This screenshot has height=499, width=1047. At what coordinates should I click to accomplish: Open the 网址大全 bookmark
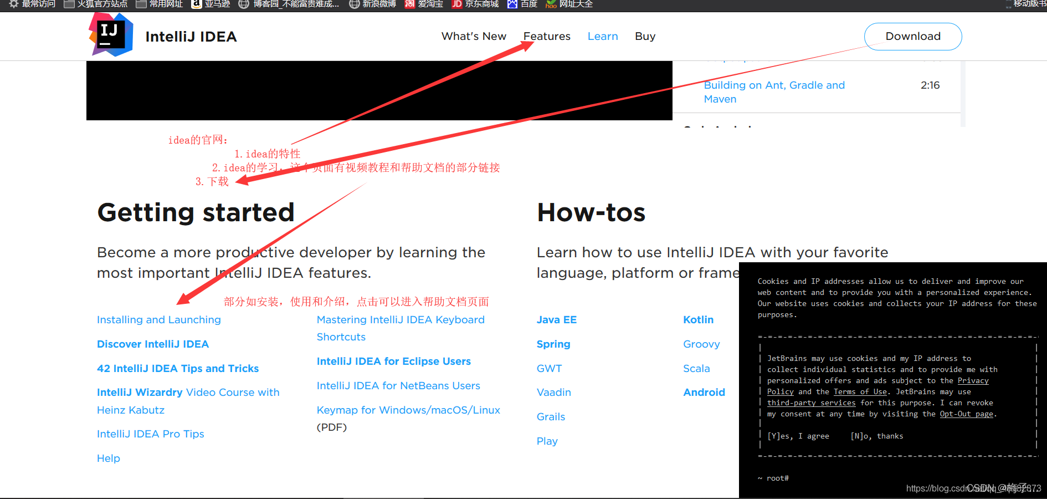click(x=569, y=4)
